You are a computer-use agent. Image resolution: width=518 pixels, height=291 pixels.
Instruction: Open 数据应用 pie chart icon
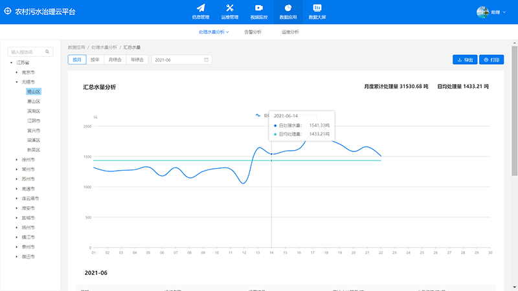coord(287,8)
